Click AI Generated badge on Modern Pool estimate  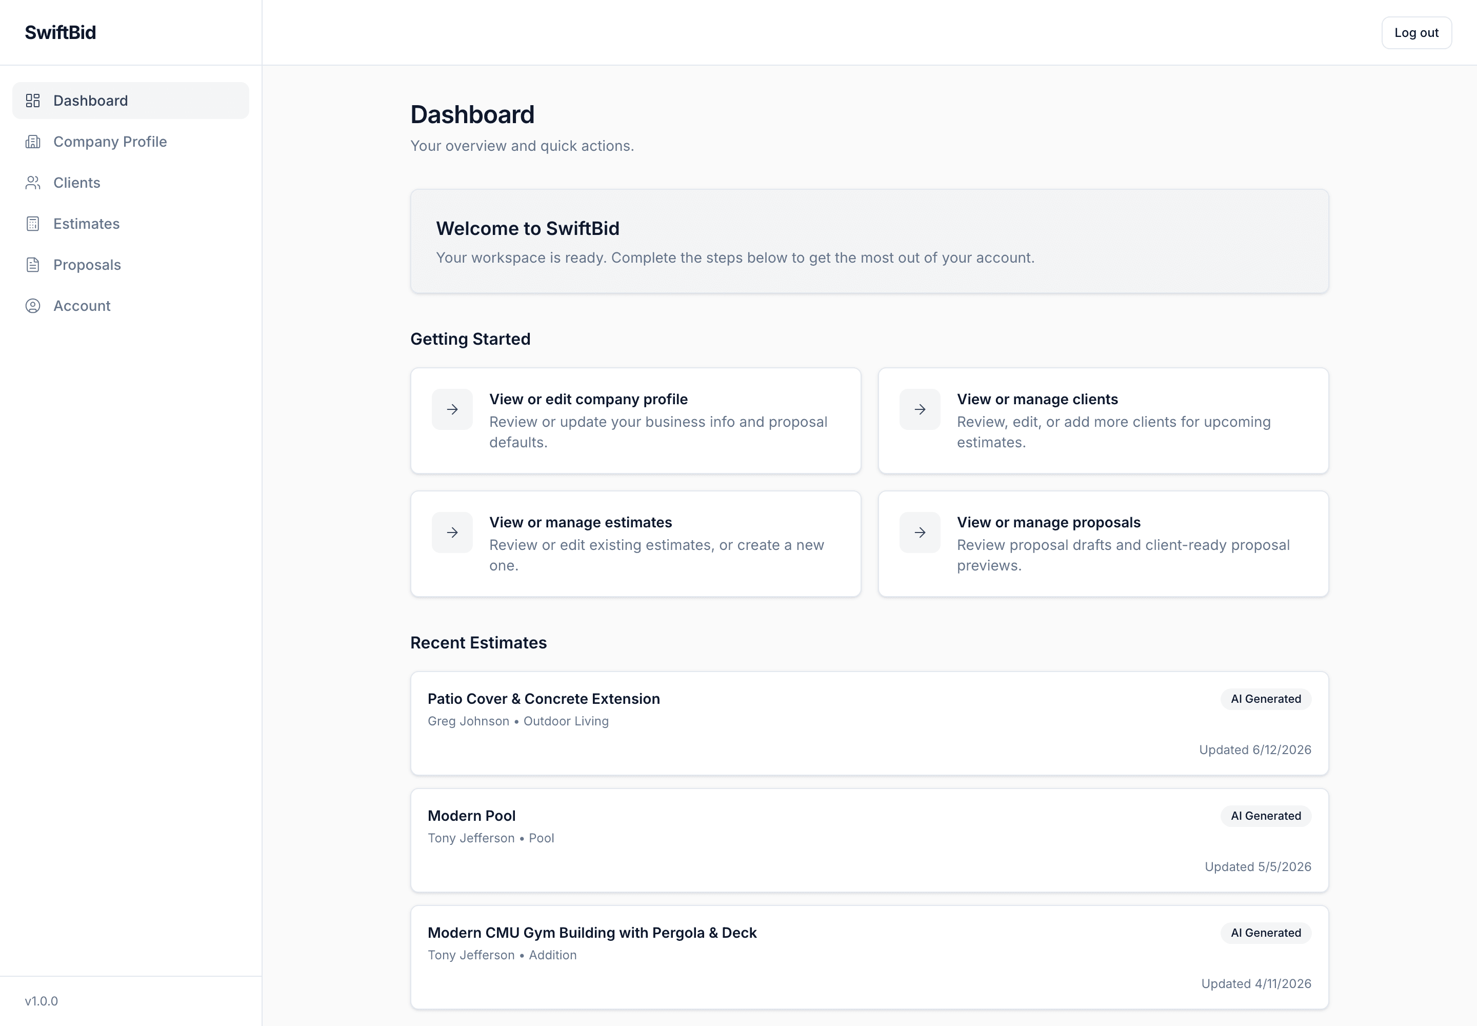tap(1266, 816)
